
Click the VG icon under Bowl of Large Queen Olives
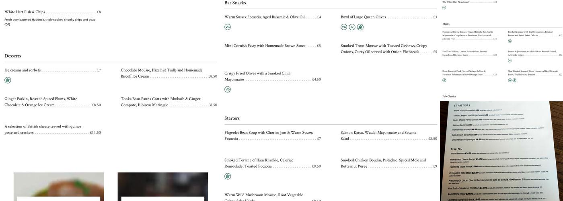click(344, 27)
